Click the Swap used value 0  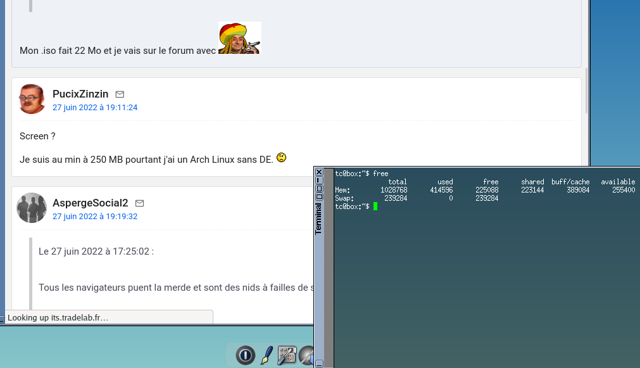(451, 198)
